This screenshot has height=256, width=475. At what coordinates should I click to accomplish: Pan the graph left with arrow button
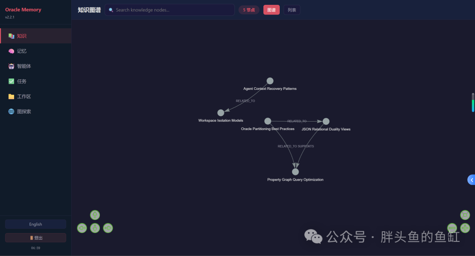point(82,228)
